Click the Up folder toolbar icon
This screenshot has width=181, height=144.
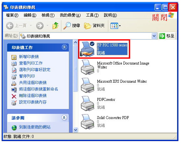point(55,26)
